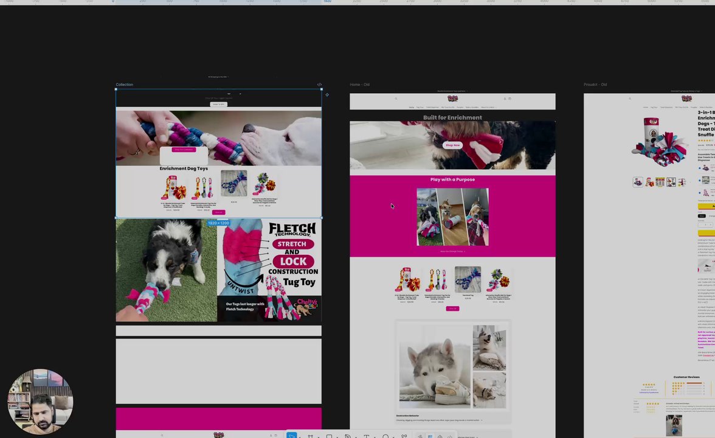Click the frame size badge under Collection frame
This screenshot has height=438, width=715.
pos(218,223)
